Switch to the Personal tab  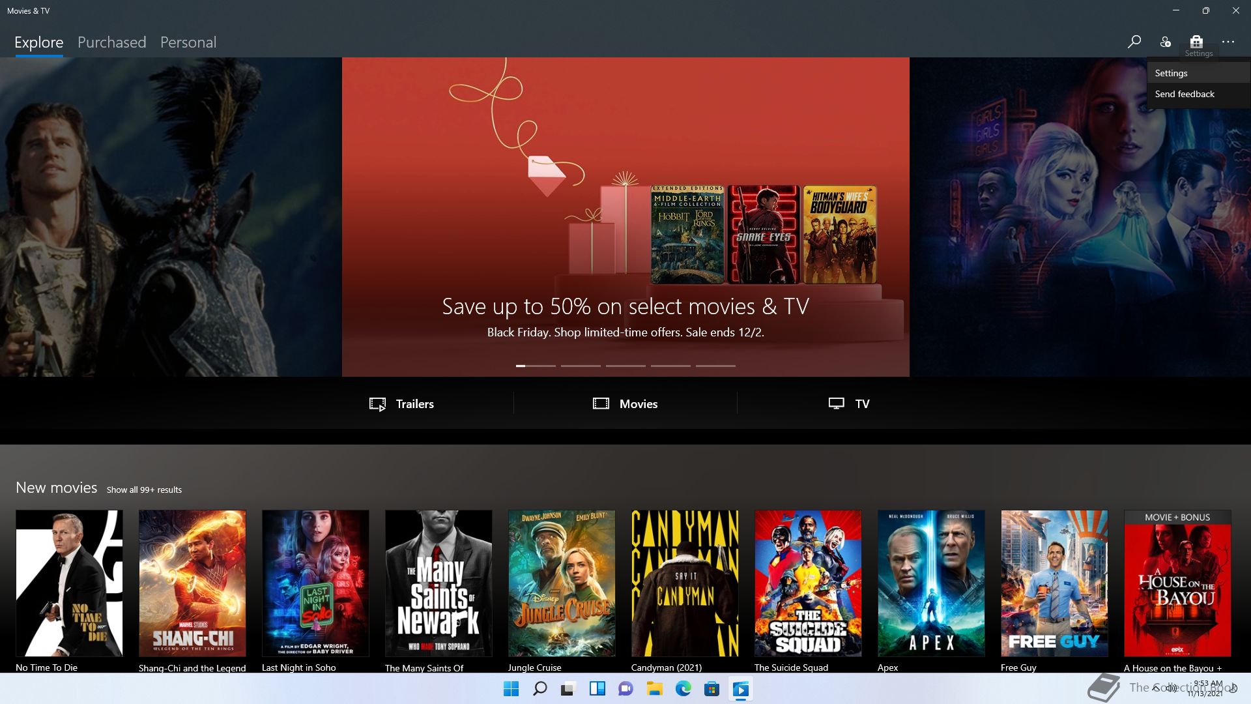(x=188, y=42)
